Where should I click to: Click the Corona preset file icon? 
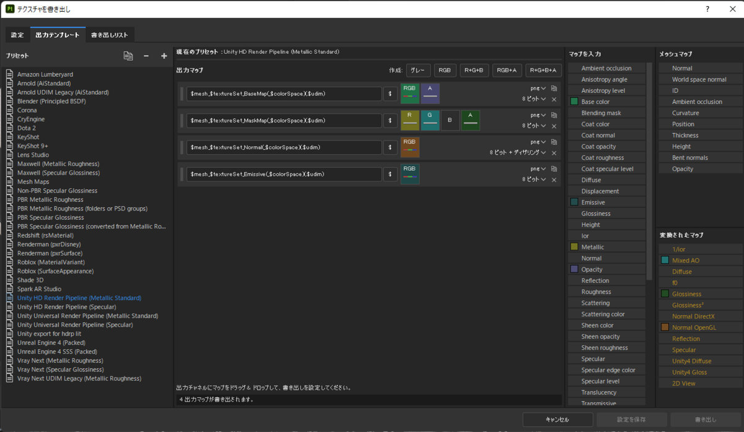9,110
